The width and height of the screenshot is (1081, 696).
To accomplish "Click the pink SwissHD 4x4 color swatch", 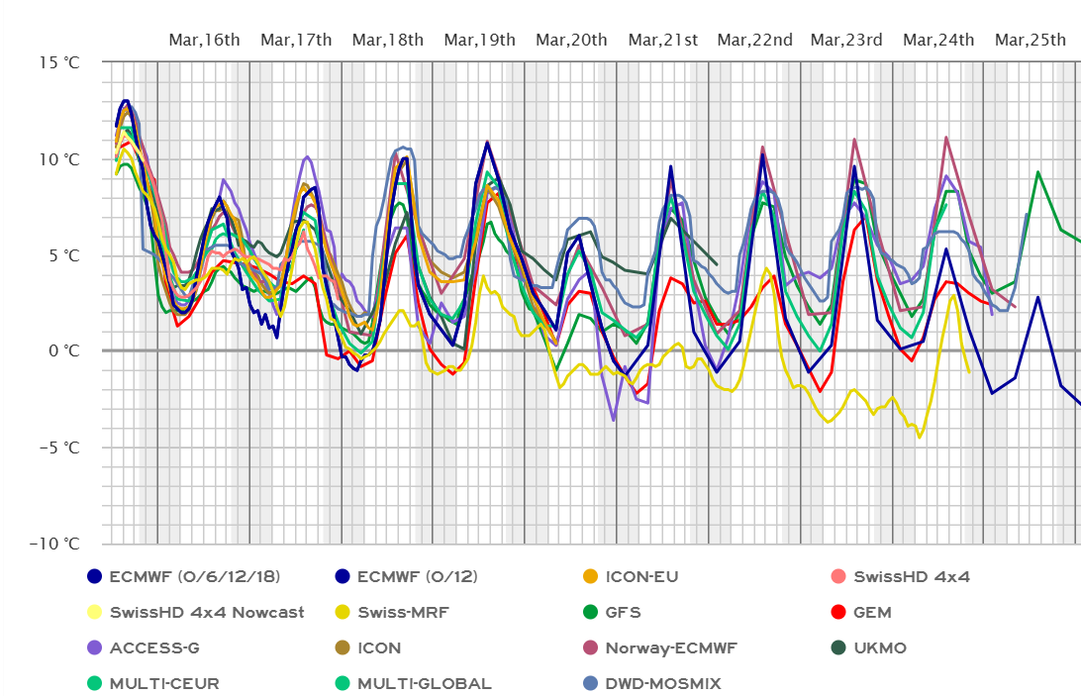I will click(x=836, y=576).
